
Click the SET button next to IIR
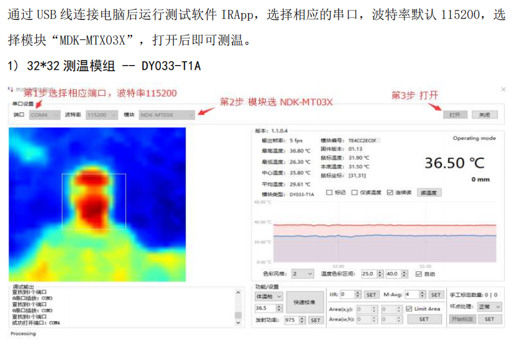372,295
